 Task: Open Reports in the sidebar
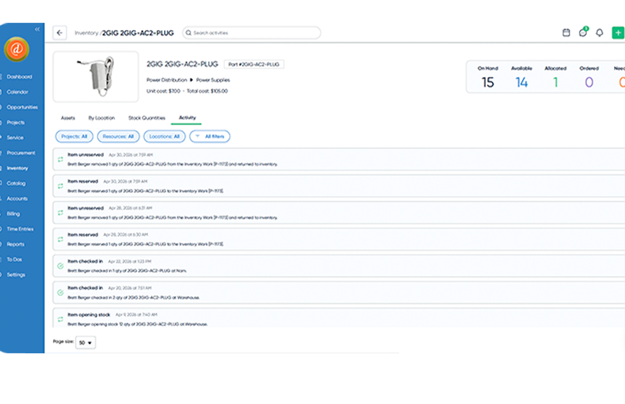(15, 245)
